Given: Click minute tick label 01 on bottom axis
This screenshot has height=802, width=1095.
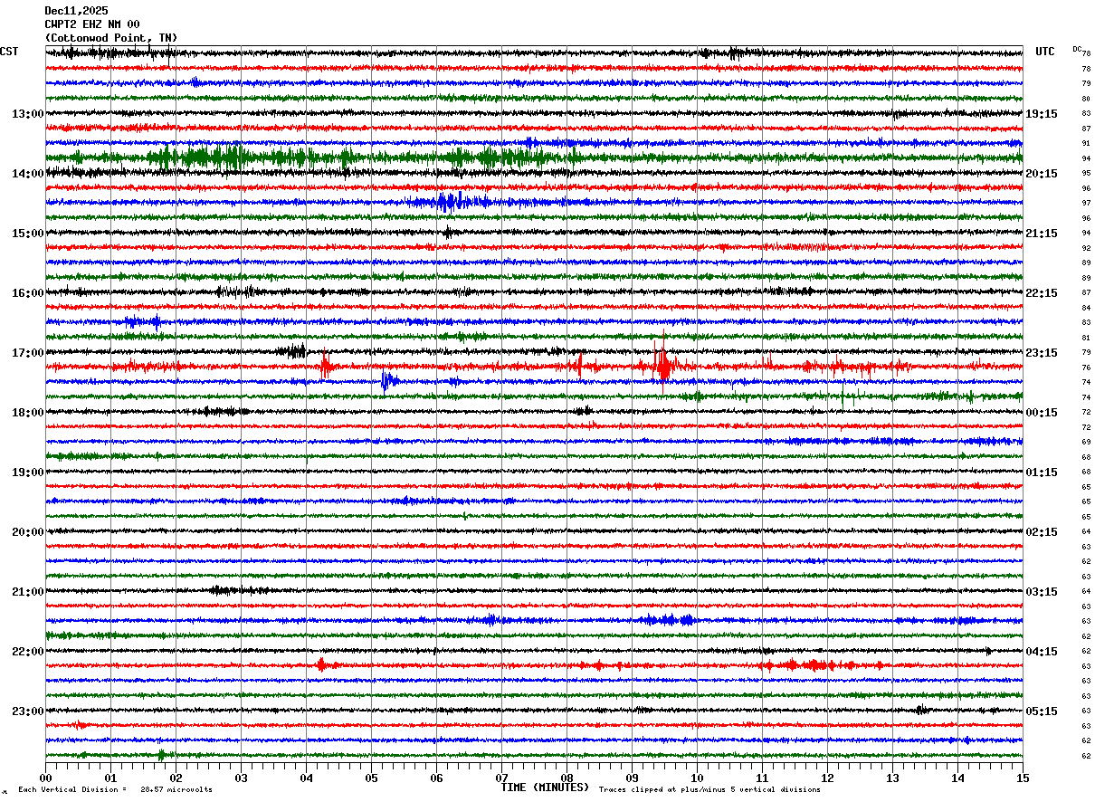Looking at the screenshot, I should point(110,778).
